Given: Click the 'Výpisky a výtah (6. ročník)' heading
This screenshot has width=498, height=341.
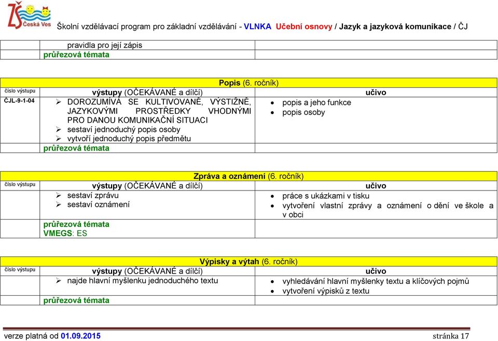Looking at the screenshot, I should coord(248,262).
